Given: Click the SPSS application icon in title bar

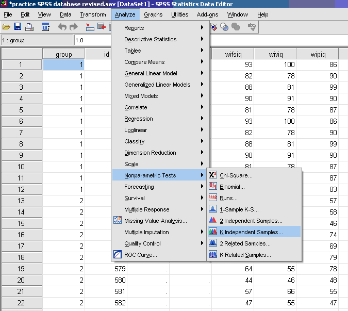Looking at the screenshot, I should point(4,3).
